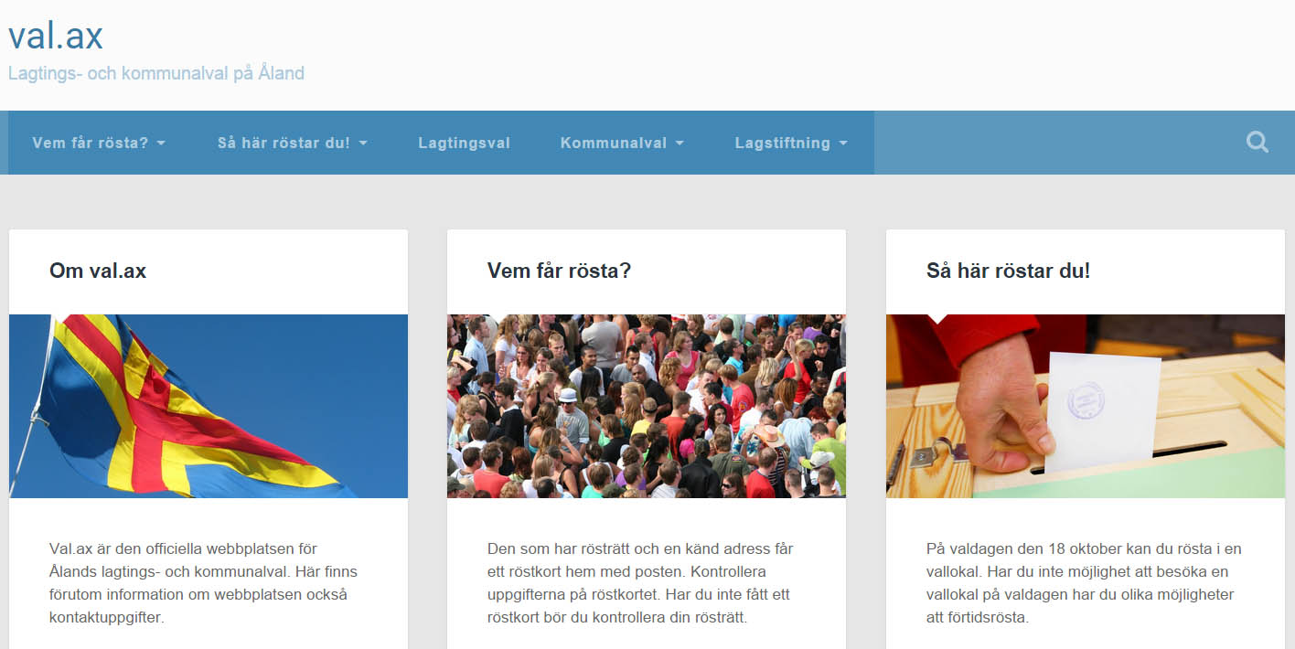This screenshot has width=1295, height=649.
Task: Open the Om val.ax card heading
Action: (x=98, y=271)
